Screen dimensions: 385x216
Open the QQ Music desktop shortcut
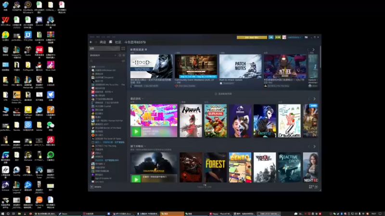click(5, 36)
